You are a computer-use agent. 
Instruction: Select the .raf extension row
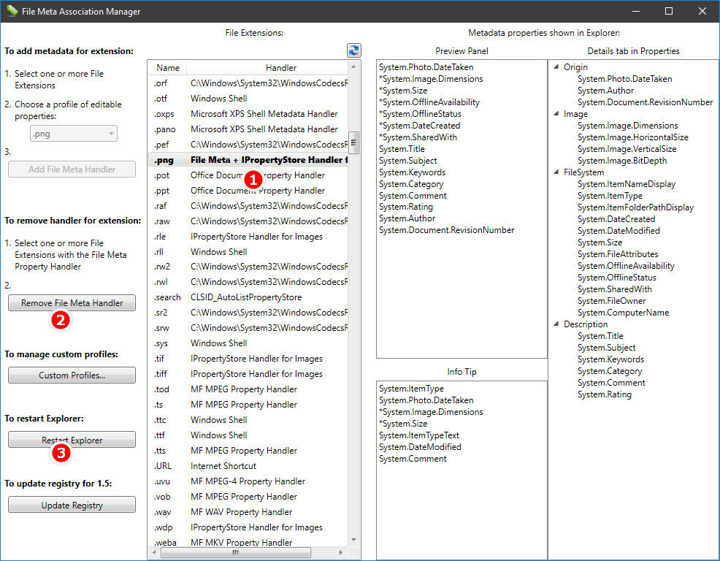pyautogui.click(x=248, y=206)
